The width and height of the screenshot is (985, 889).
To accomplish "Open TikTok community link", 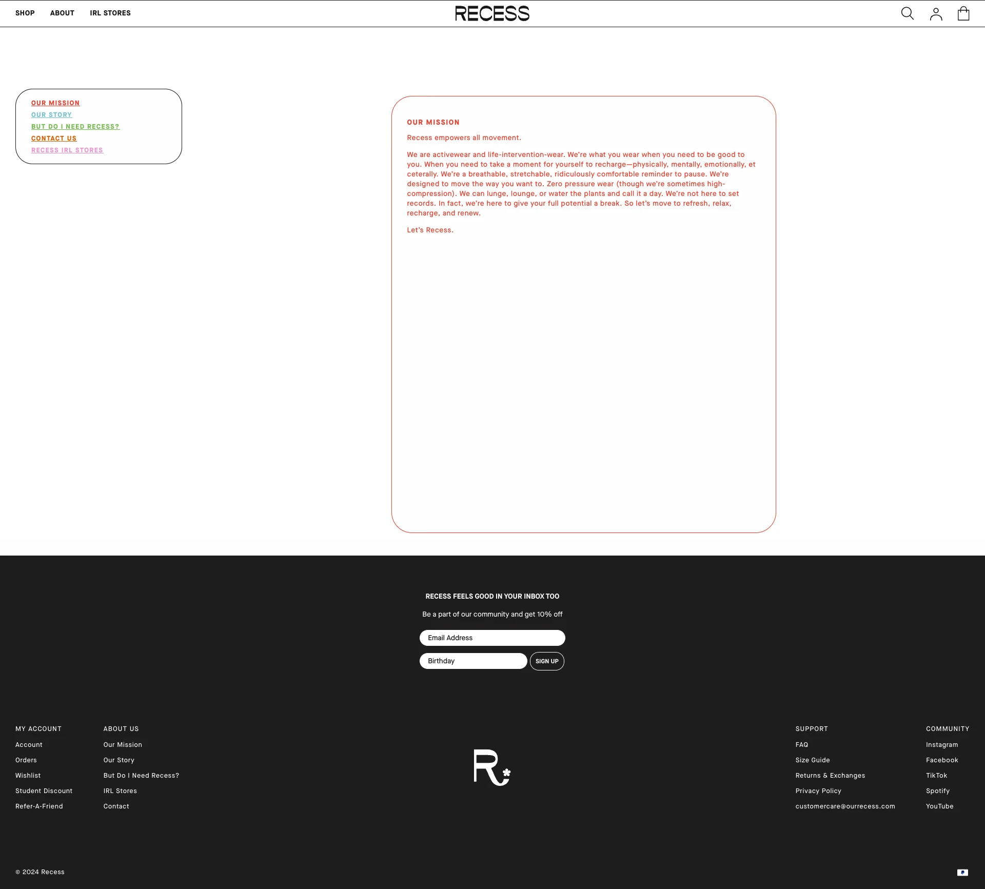I will (x=936, y=776).
